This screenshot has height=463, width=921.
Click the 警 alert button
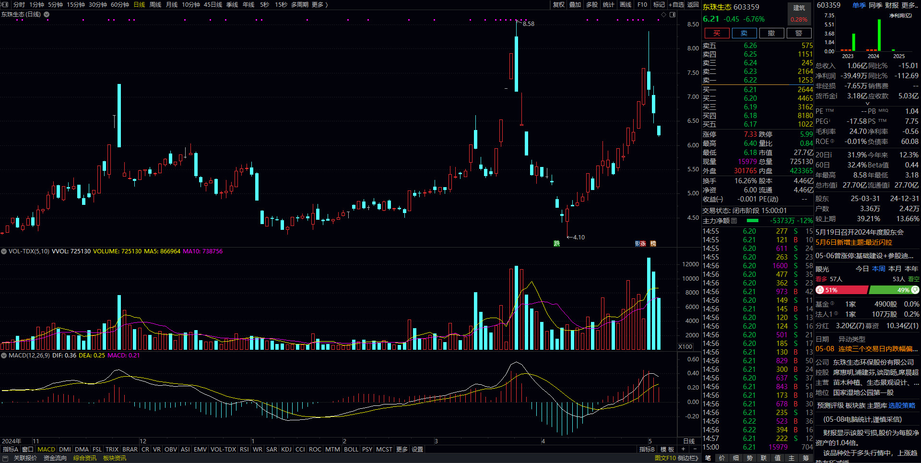[x=799, y=33]
